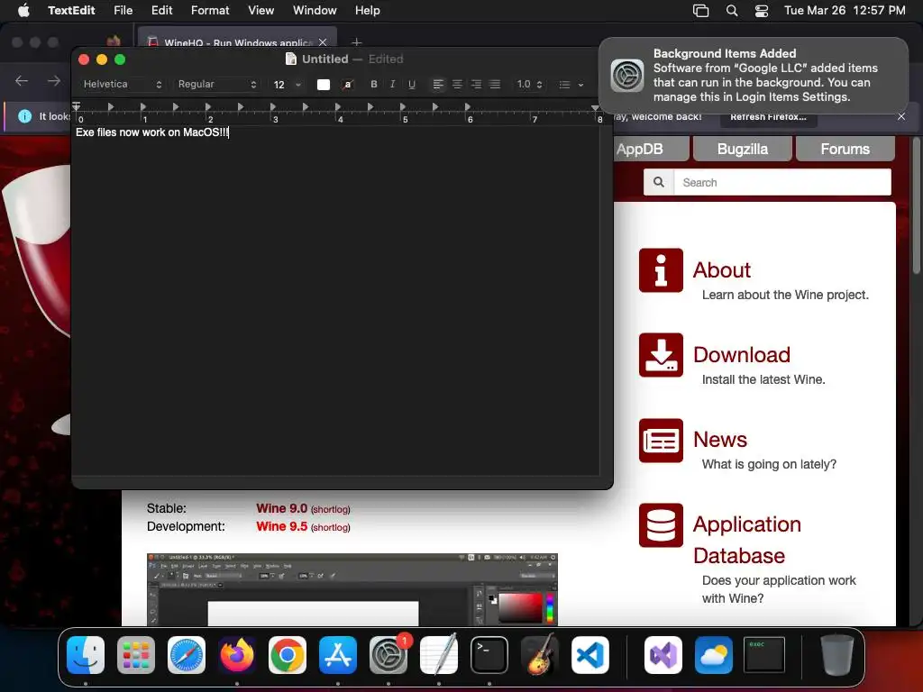Open Google Chrome from the Dock
Image resolution: width=923 pixels, height=692 pixels.
288,655
